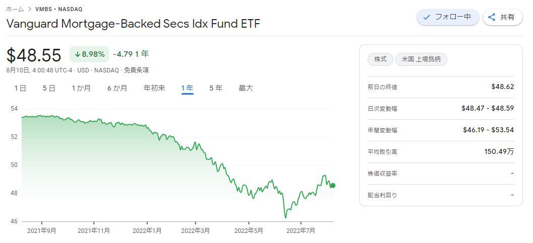Select the 年初来 range tab
The width and height of the screenshot is (533, 243).
tap(154, 88)
